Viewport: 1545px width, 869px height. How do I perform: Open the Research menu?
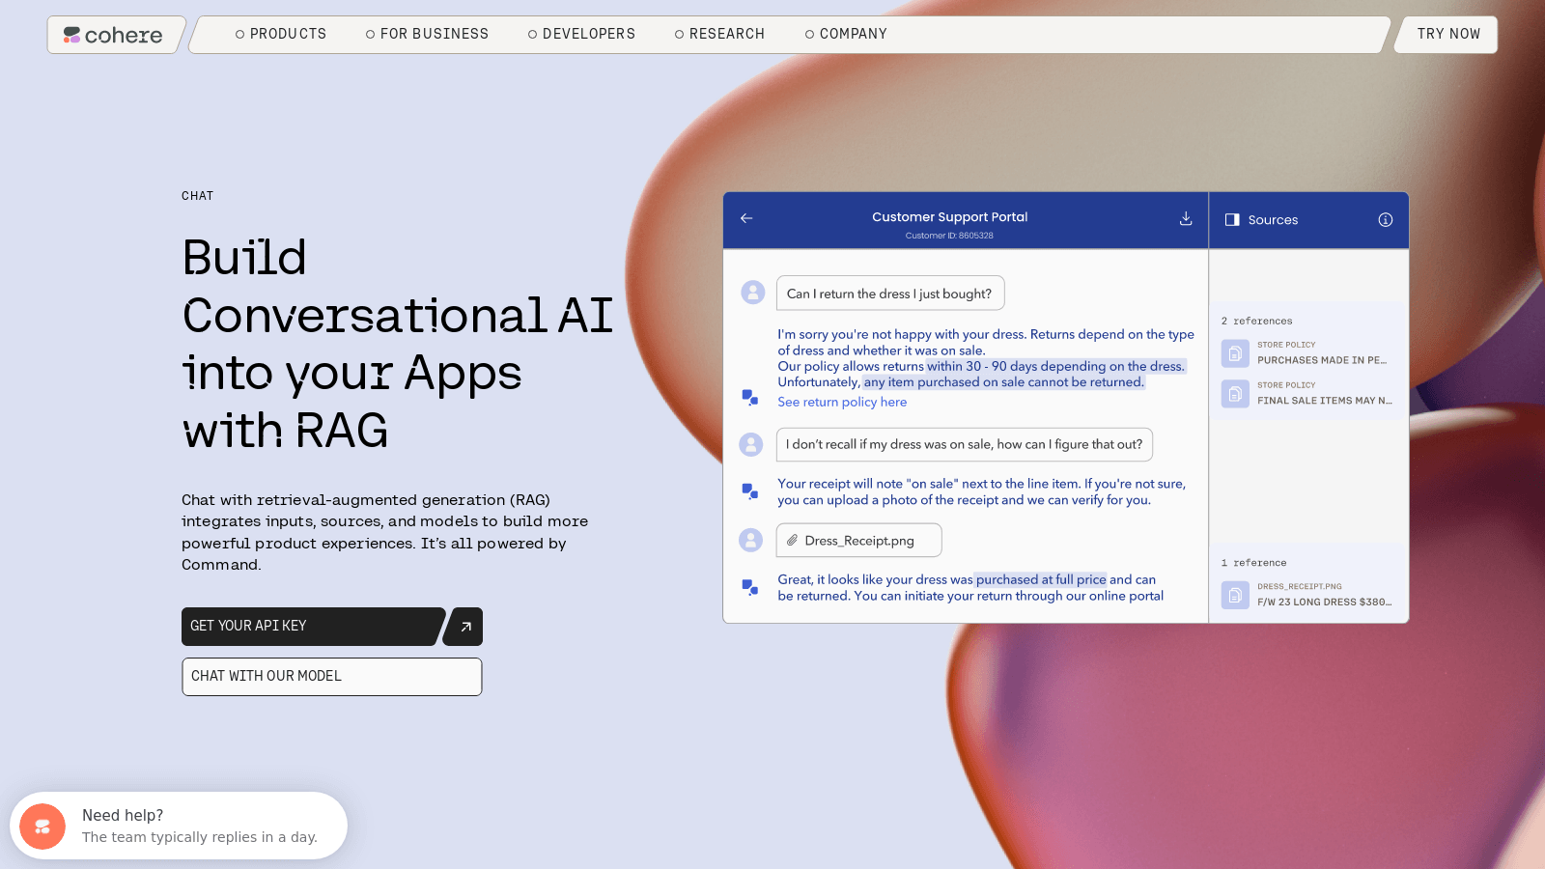[x=719, y=34]
